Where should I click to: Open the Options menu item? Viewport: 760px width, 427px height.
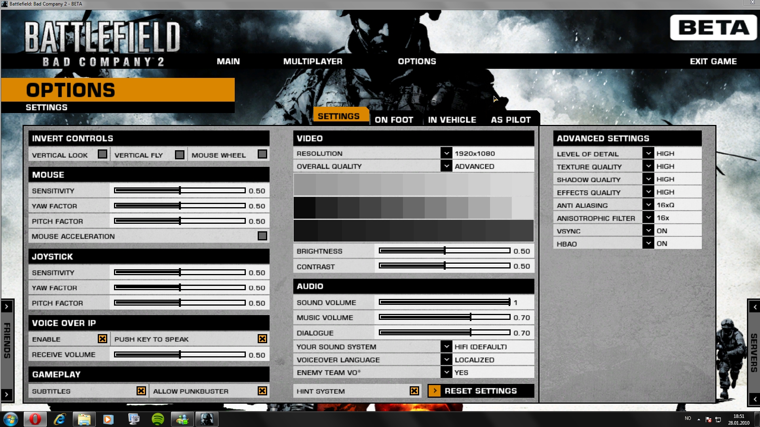click(x=417, y=61)
